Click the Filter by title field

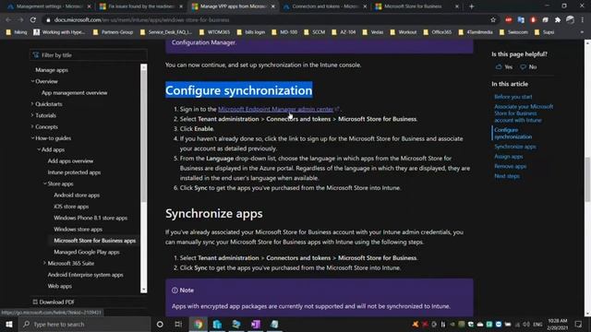[x=89, y=55]
